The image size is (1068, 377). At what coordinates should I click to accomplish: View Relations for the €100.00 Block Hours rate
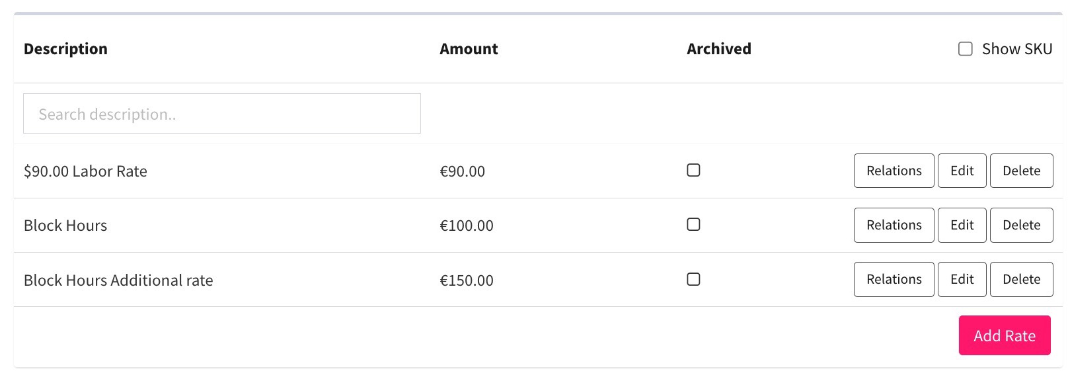(x=894, y=225)
